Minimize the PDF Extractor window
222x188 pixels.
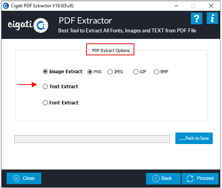click(x=176, y=6)
